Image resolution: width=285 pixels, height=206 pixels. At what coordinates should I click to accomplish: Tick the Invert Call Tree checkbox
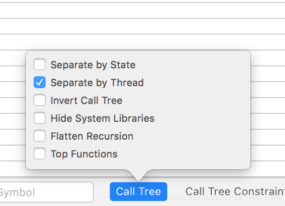(40, 100)
